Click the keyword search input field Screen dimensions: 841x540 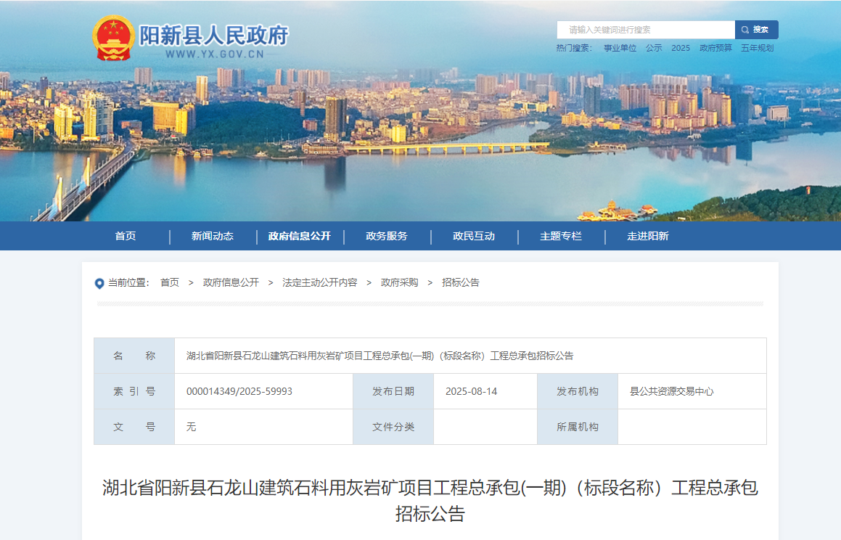[x=645, y=30]
